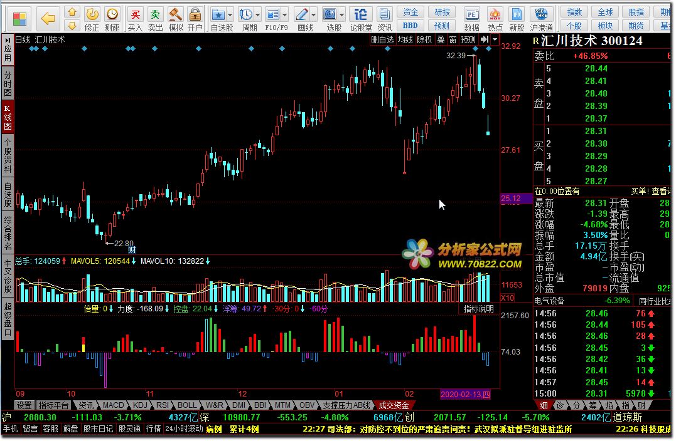Open 模拟 simulation gavel icon
This screenshot has height=441, width=676.
(x=176, y=14)
